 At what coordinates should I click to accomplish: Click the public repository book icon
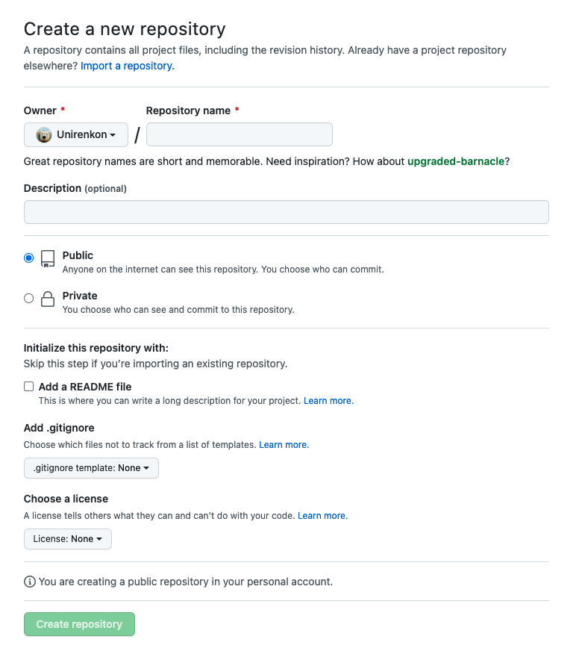(48, 258)
